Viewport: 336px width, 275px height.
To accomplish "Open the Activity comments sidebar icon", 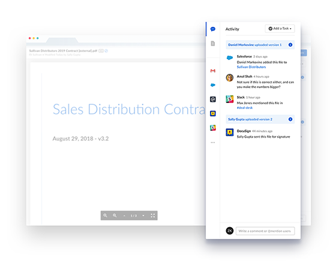I will (x=213, y=29).
